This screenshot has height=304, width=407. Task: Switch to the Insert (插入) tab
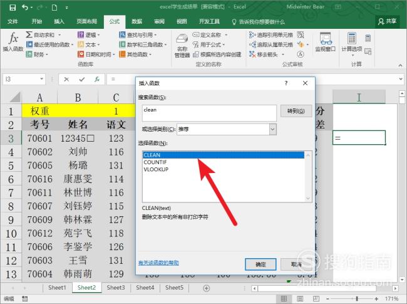59,21
